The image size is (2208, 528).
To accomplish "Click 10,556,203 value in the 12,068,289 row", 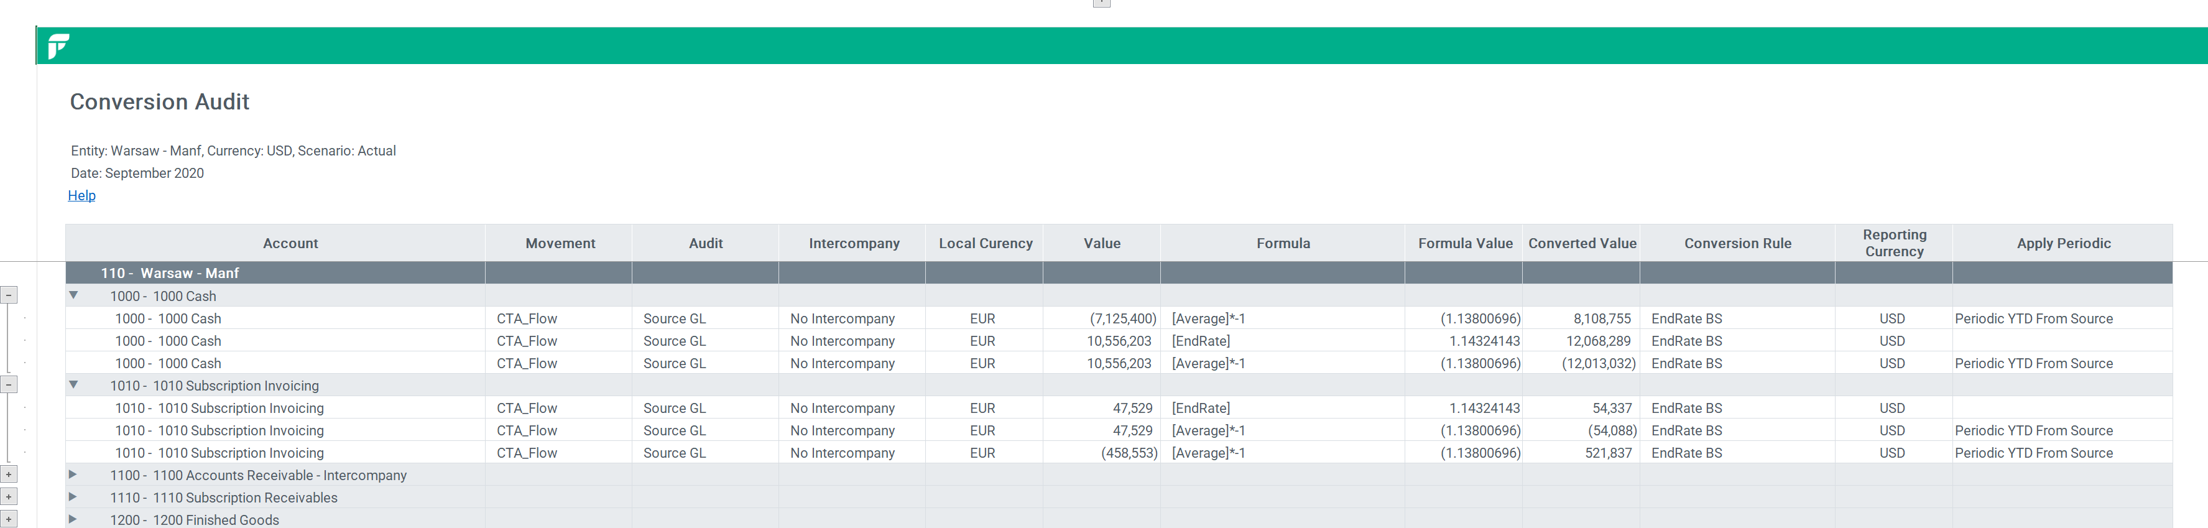I will (x=1119, y=340).
